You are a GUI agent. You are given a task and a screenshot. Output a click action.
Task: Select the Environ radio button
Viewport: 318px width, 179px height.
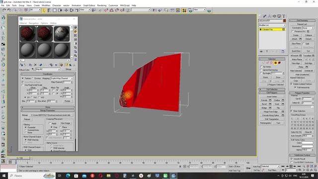click(33, 79)
